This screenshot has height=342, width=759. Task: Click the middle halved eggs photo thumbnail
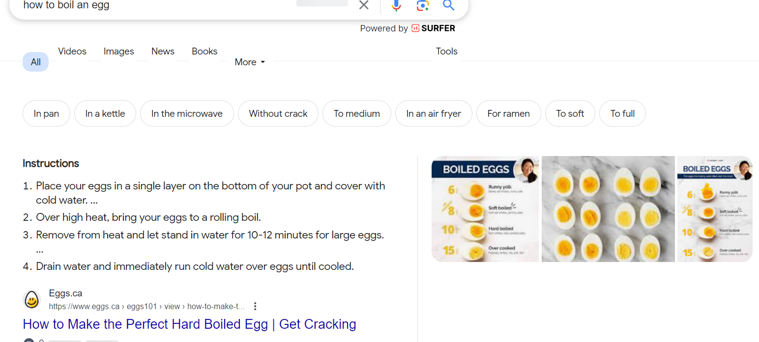(608, 209)
